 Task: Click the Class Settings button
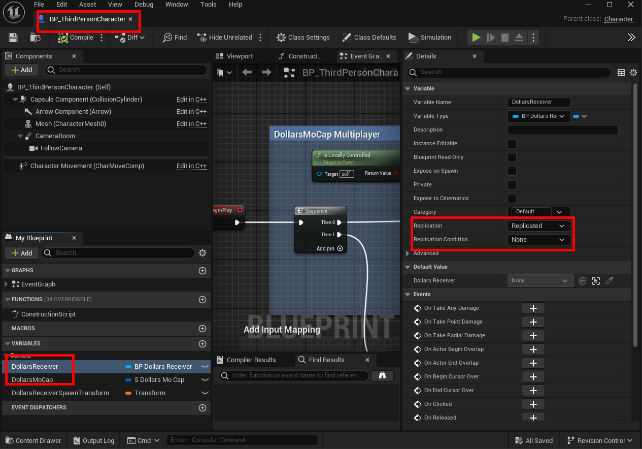(x=303, y=38)
